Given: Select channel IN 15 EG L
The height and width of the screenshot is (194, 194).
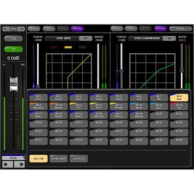Looking at the screenshot, I should pyautogui.click(x=159, y=106).
